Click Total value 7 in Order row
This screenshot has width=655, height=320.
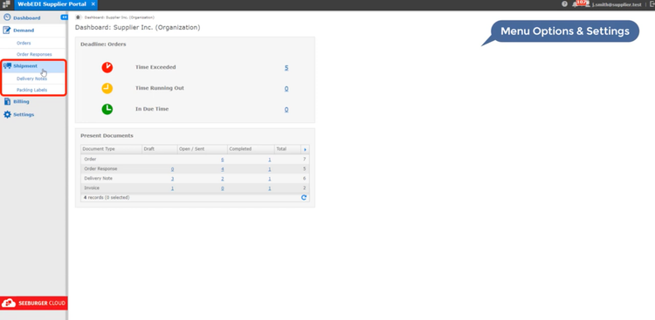click(x=305, y=160)
